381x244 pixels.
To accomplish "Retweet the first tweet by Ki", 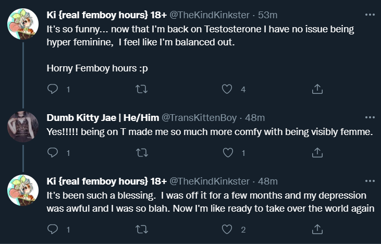I will (x=141, y=89).
